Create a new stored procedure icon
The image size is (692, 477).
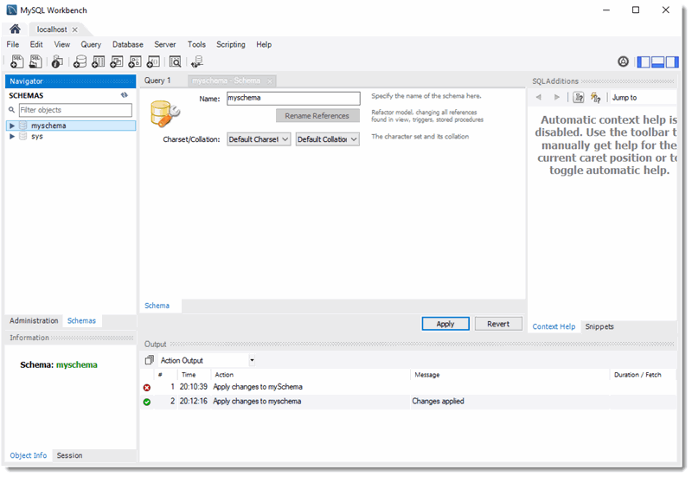click(135, 61)
